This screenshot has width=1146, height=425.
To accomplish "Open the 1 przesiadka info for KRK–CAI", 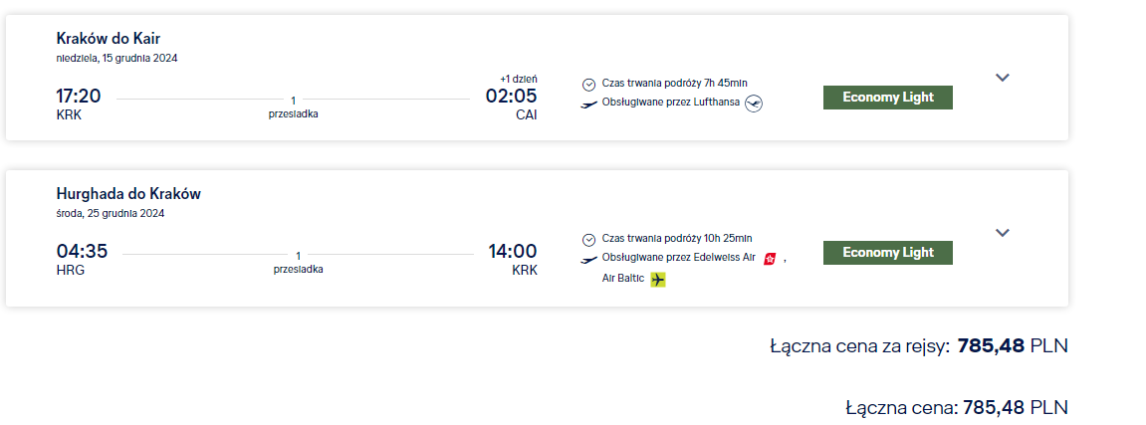I will (293, 107).
